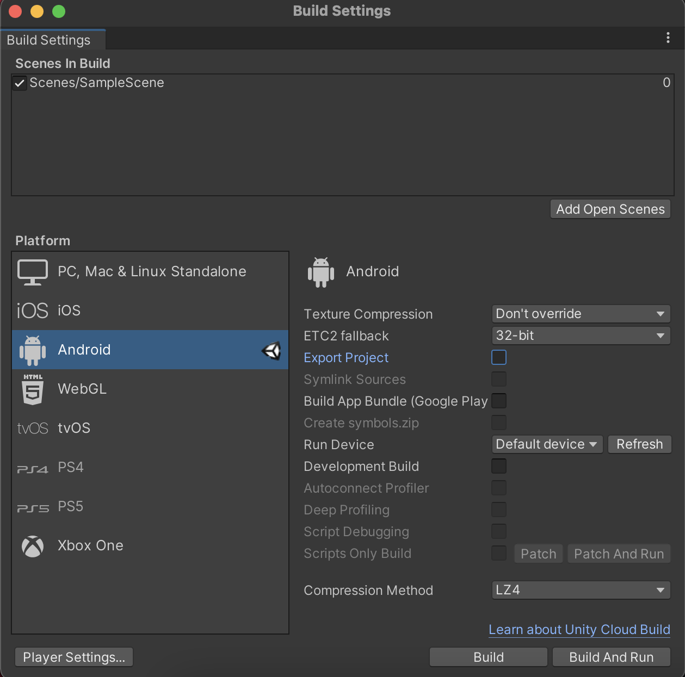Click Add Open Scenes button
This screenshot has height=677, width=685.
610,209
